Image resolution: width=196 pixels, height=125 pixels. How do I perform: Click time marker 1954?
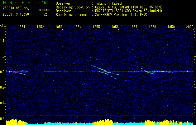point(78,27)
